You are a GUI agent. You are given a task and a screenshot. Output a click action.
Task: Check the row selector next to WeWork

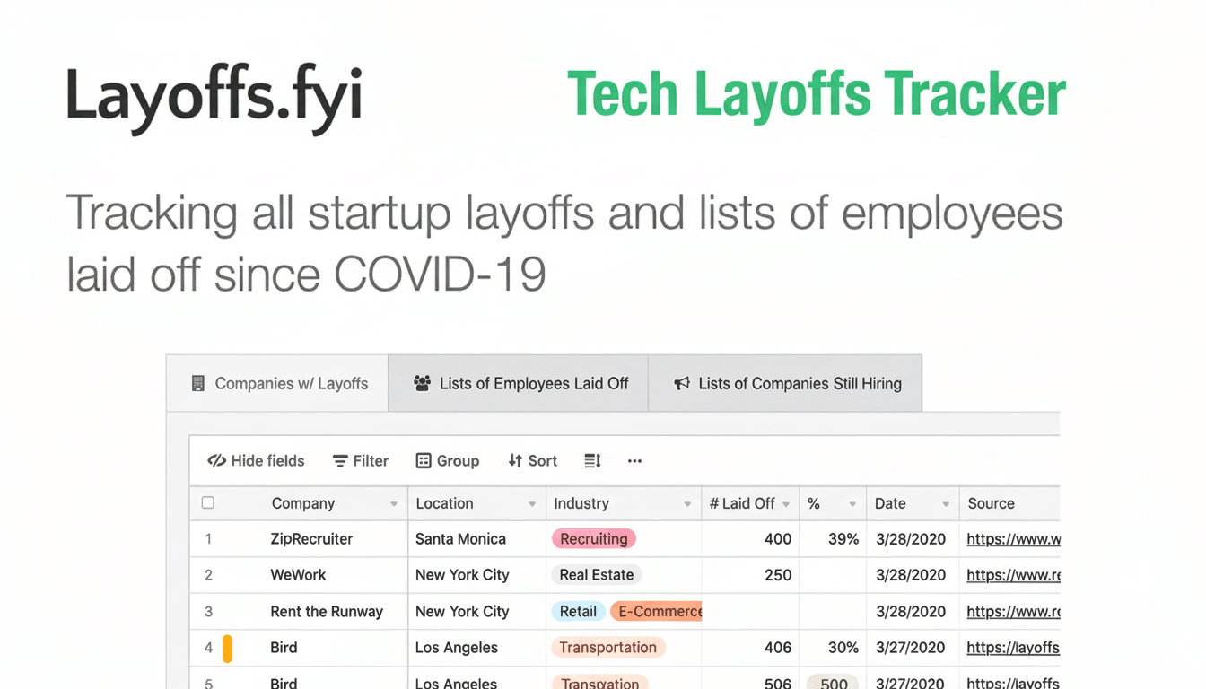pos(207,575)
